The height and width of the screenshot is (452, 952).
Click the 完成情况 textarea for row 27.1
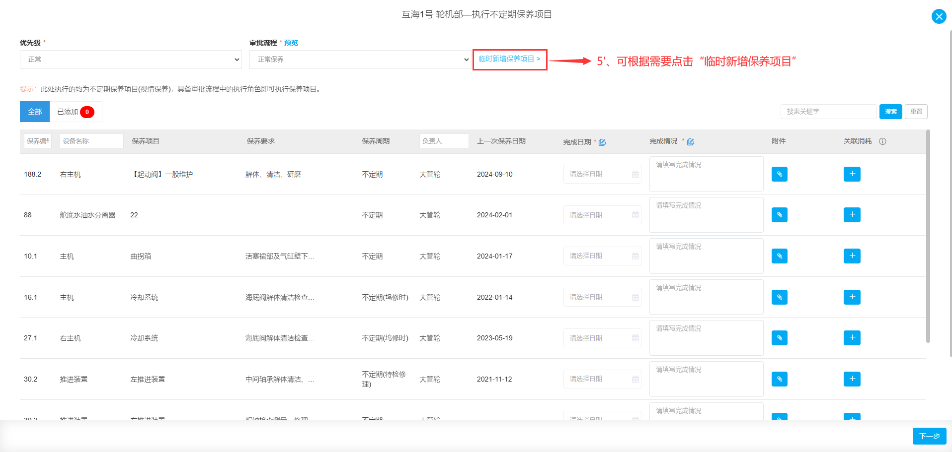(x=706, y=338)
